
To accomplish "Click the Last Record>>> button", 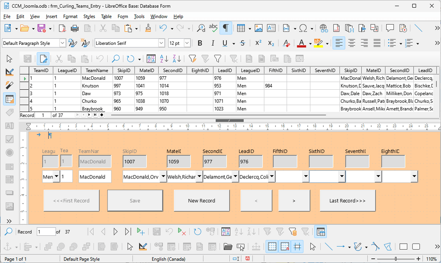I will point(347,200).
